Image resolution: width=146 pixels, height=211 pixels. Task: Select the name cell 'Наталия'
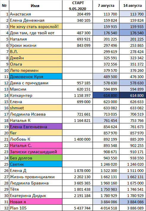coord(35,39)
